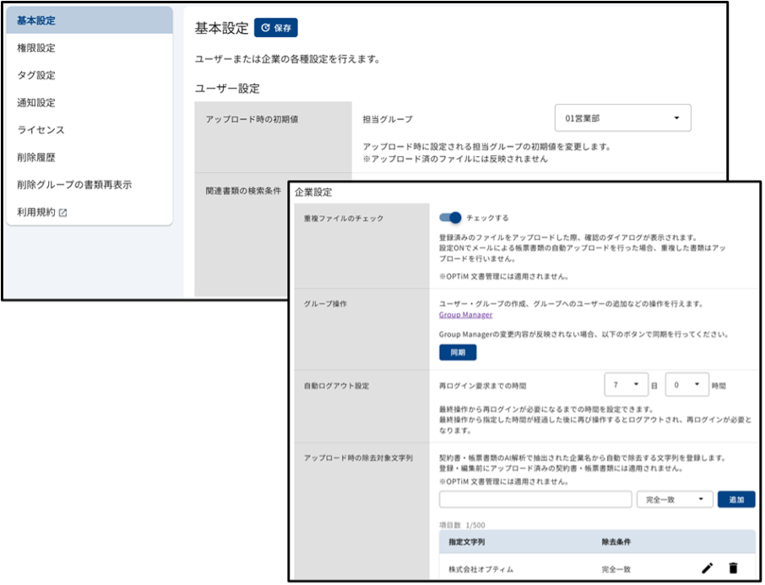Click the trash delete icon for 株式会社オプティム
765x585 pixels.
(x=733, y=568)
